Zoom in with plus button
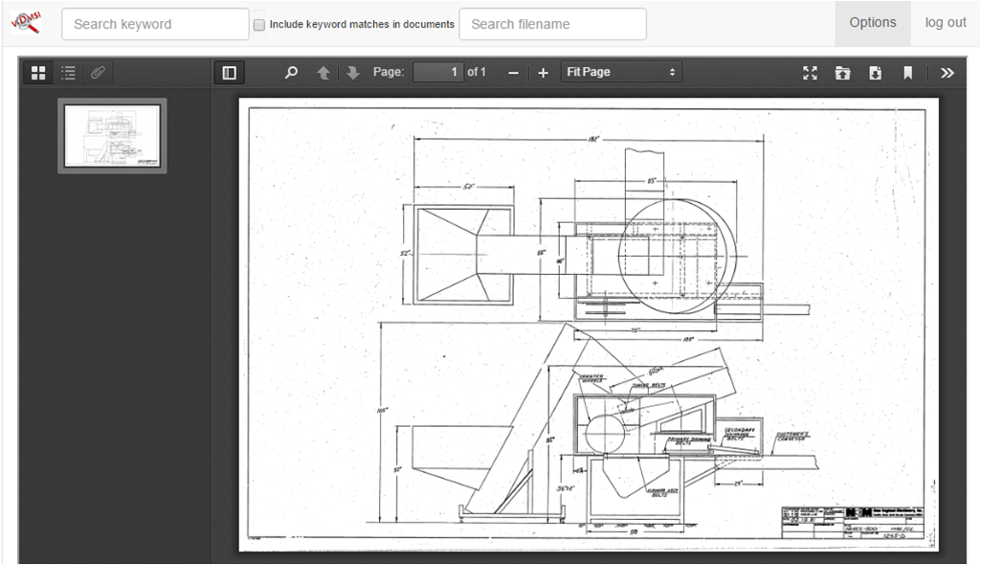This screenshot has height=565, width=981. pos(543,73)
